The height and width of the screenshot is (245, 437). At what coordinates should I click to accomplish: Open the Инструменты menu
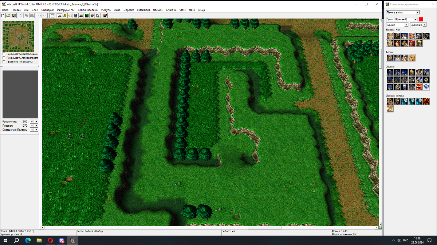pyautogui.click(x=66, y=10)
